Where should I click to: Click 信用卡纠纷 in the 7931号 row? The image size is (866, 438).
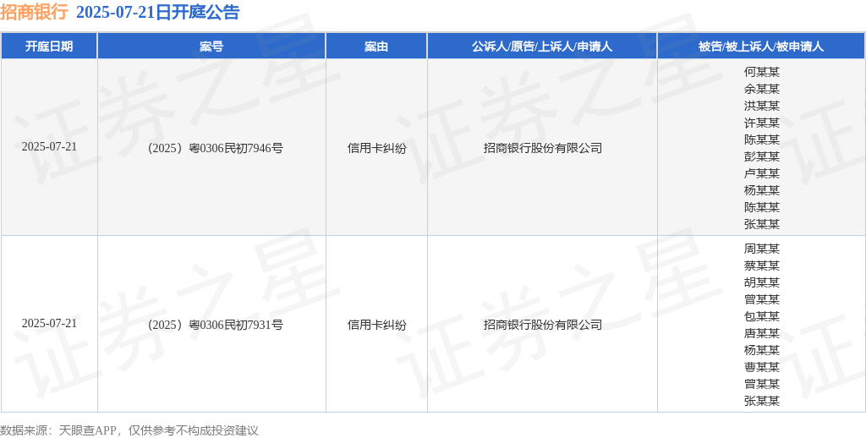(x=376, y=325)
